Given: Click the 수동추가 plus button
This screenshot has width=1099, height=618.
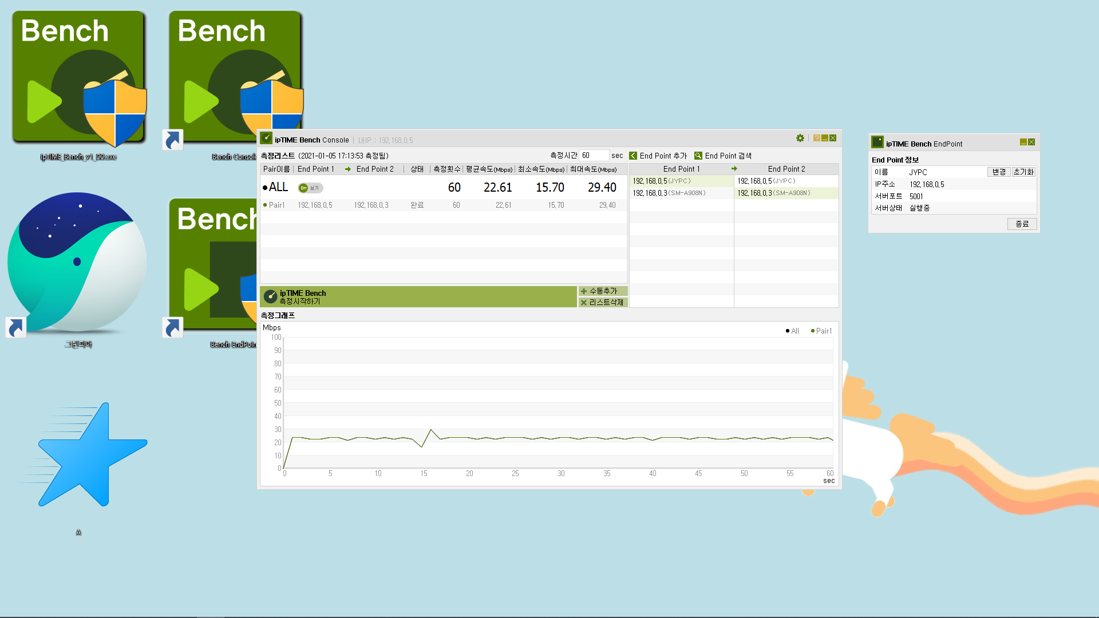Looking at the screenshot, I should [603, 291].
